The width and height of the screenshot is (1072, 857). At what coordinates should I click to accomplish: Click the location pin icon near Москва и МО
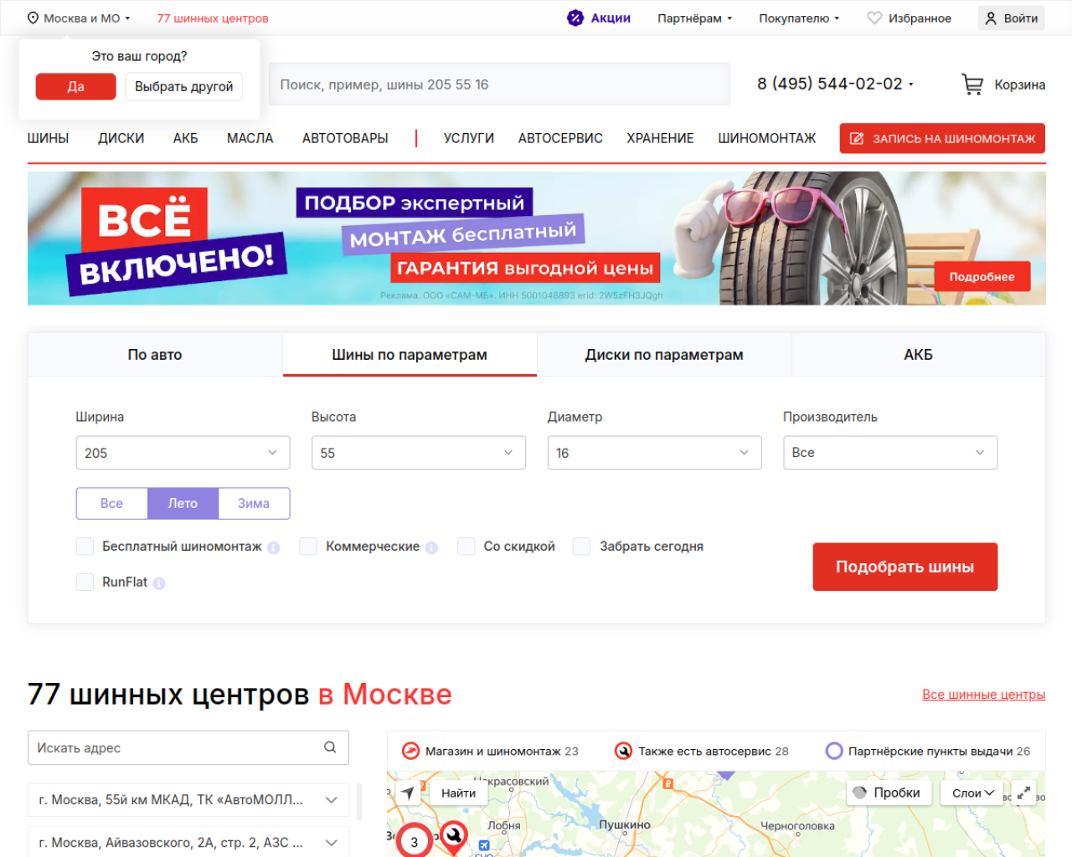pos(33,18)
